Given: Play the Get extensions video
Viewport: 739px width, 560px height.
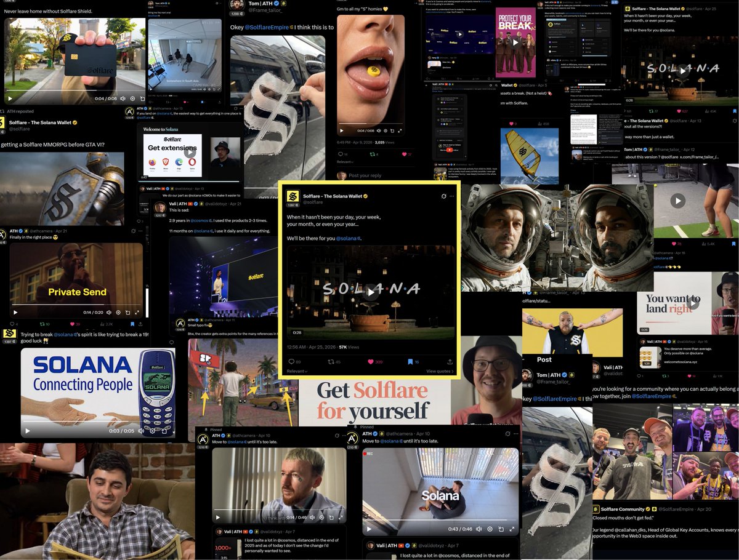Looking at the screenshot, I should 191,151.
